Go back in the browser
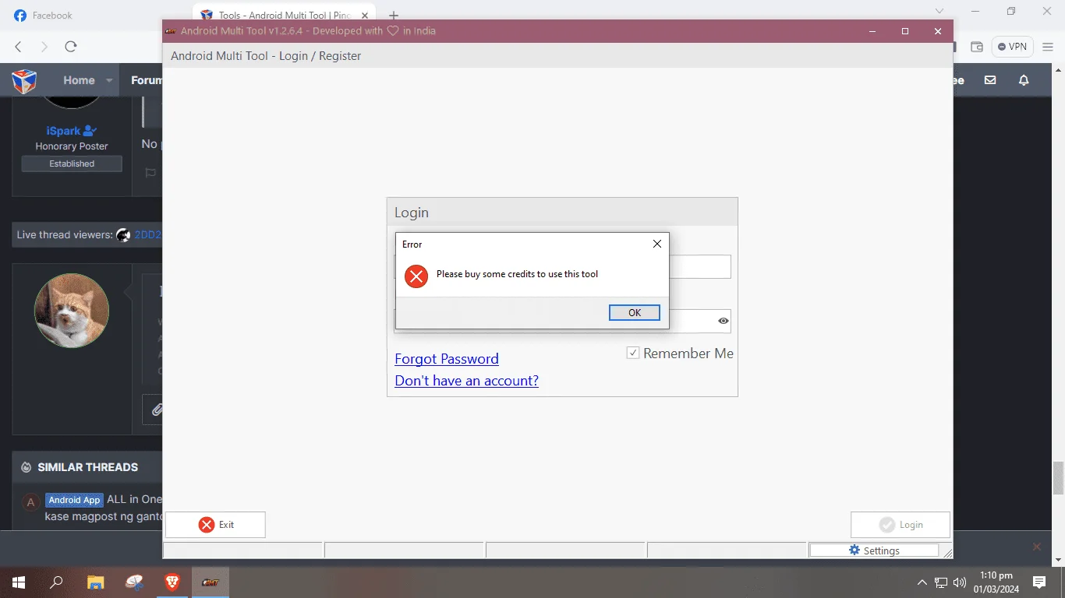Screen dimensions: 1065x598 (19, 47)
